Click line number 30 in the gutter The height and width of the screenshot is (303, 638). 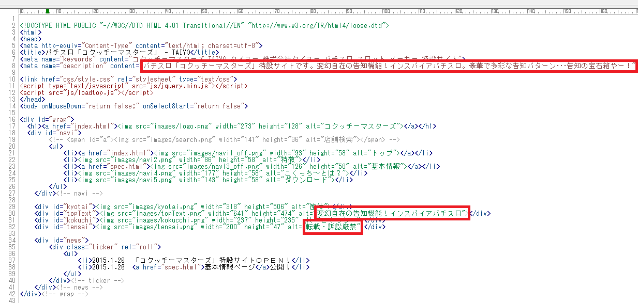click(14, 213)
